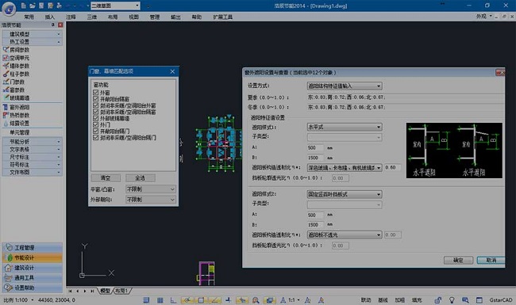The width and height of the screenshot is (516, 305).
Task: Click the Print icon in quick access toolbar
Action: [x=59, y=6]
